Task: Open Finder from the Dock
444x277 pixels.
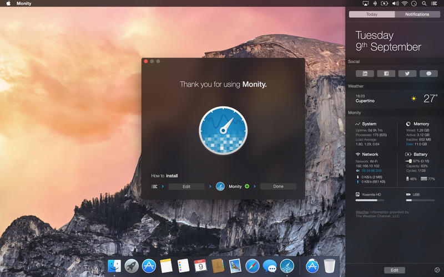Action: tap(114, 266)
